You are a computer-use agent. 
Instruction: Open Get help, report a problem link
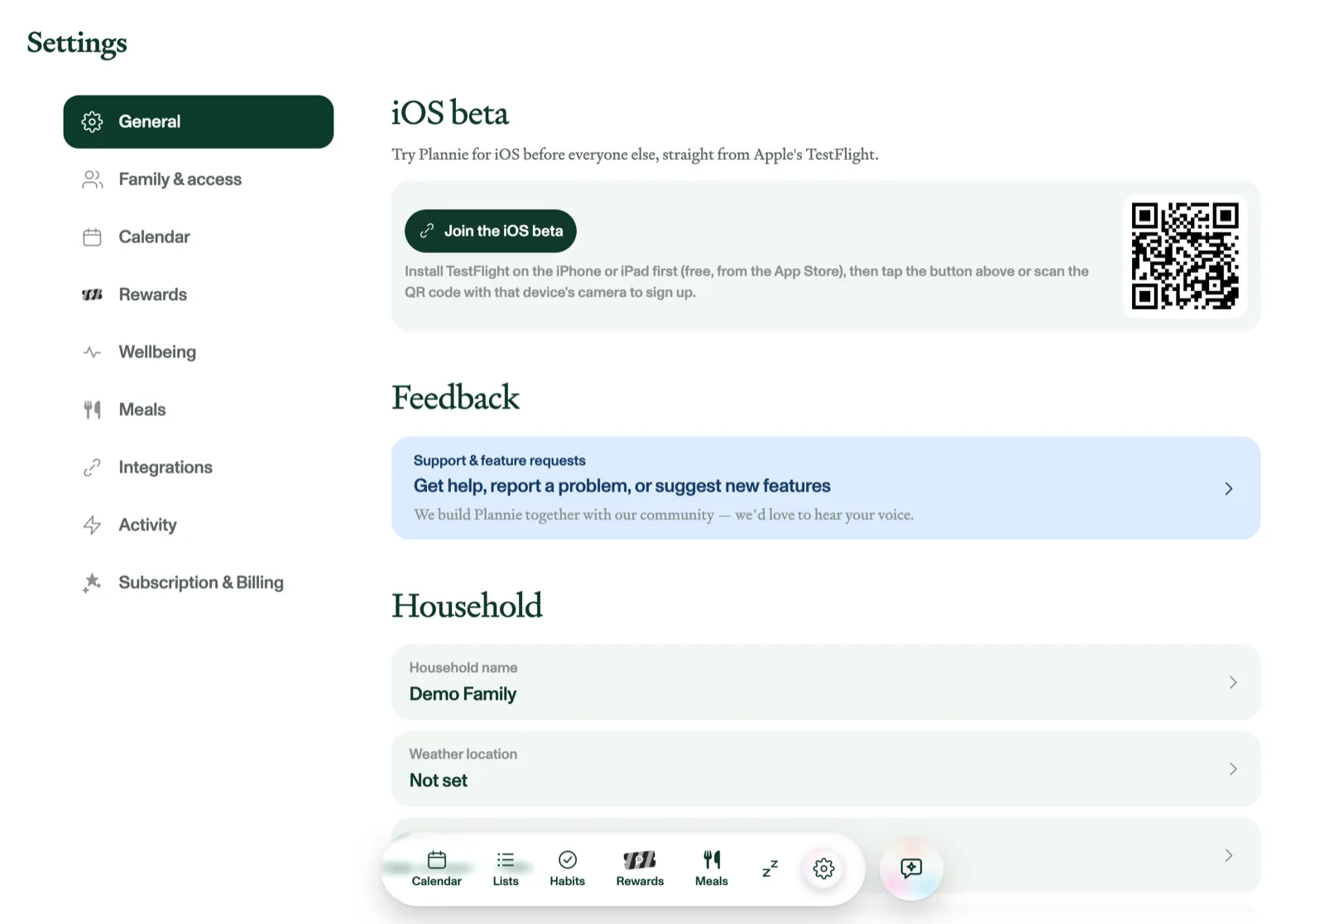pos(622,486)
